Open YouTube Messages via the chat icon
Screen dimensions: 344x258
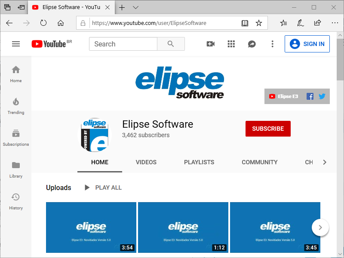pos(252,43)
